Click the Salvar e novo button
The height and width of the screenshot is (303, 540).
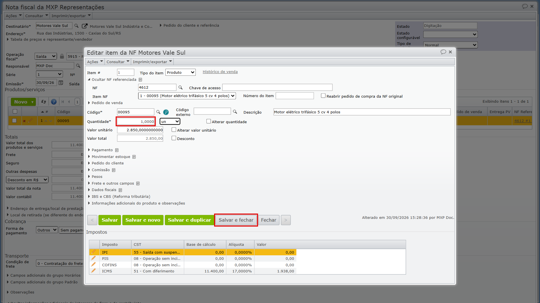point(143,220)
